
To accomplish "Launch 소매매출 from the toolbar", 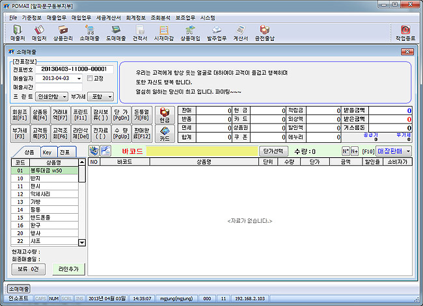I will click(89, 33).
